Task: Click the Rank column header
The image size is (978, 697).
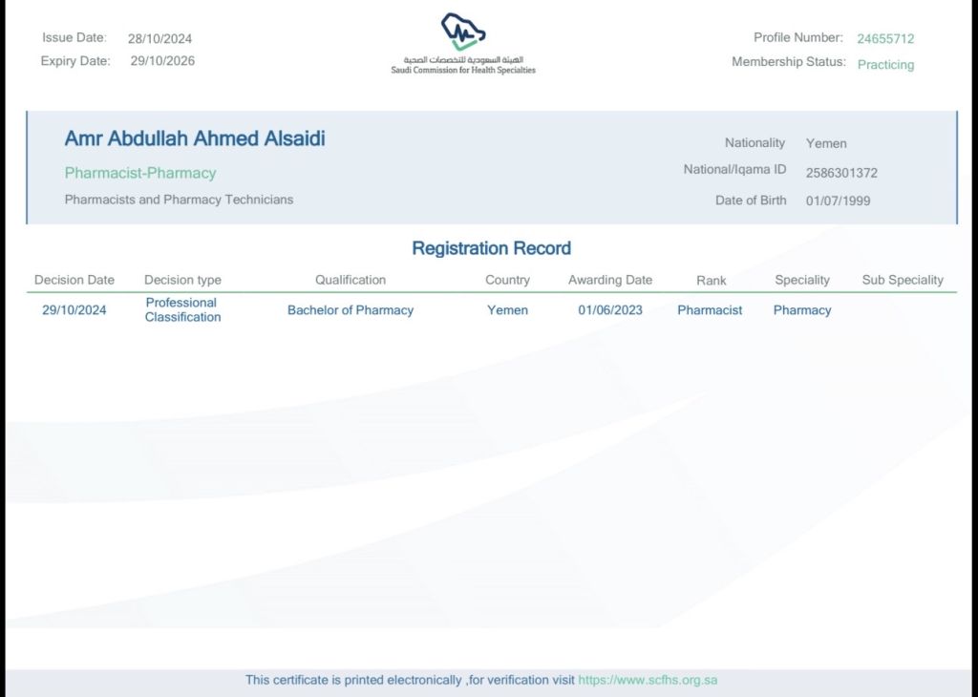Action: pyautogui.click(x=711, y=281)
